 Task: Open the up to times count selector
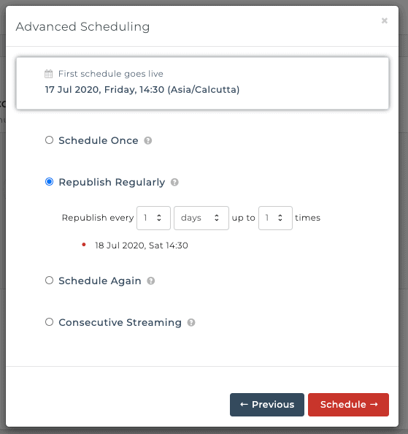pos(275,218)
